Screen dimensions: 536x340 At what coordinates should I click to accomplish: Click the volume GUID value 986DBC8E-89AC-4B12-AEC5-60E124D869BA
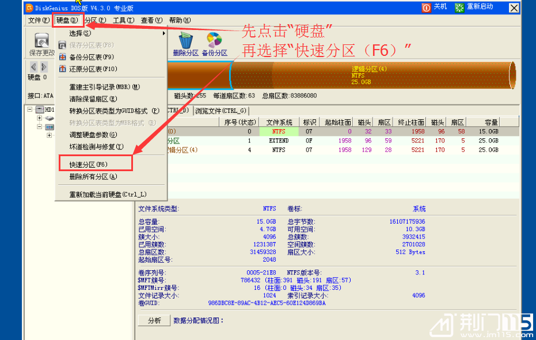coord(267,303)
